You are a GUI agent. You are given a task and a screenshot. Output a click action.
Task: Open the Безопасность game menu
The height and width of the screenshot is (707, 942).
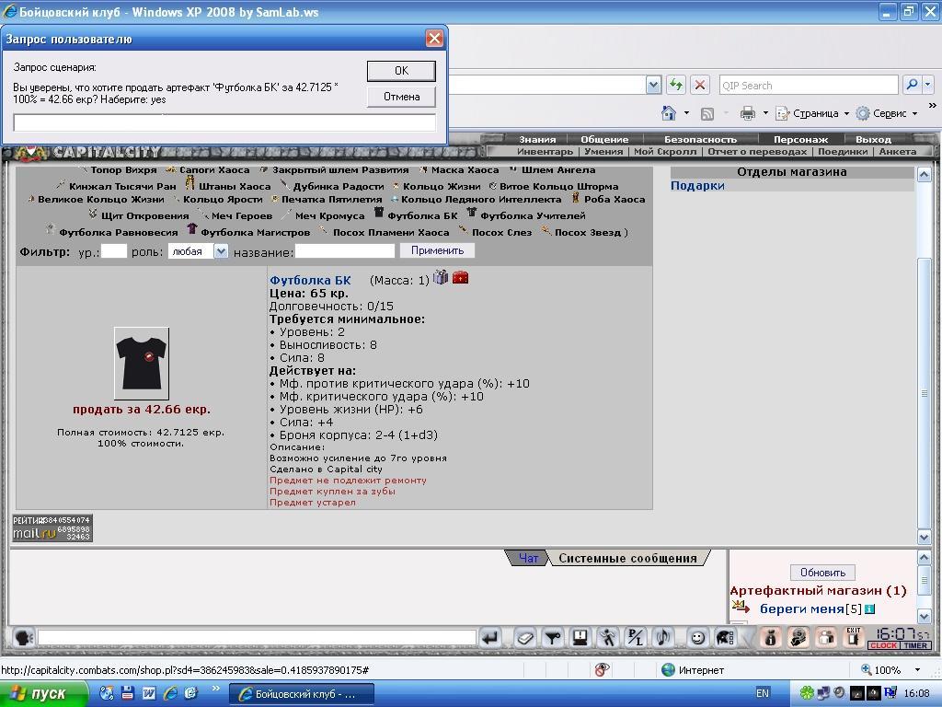700,140
